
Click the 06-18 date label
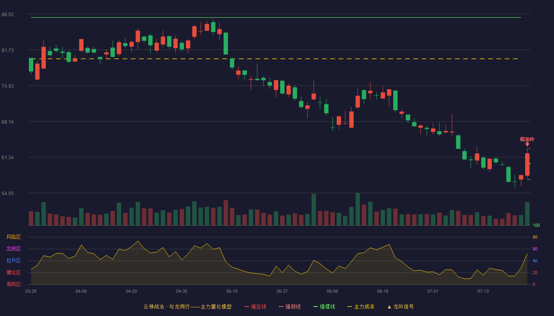383,291
